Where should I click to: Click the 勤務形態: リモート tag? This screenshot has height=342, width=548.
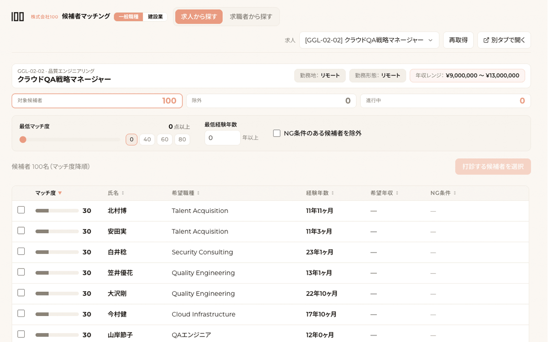(378, 76)
